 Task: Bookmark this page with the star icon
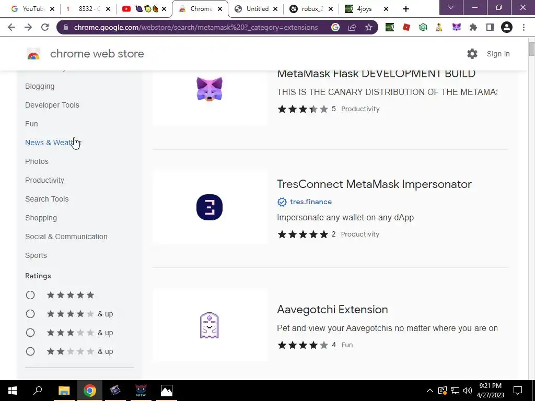click(x=368, y=27)
